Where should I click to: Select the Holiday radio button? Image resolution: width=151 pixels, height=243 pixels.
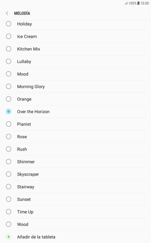click(x=8, y=24)
